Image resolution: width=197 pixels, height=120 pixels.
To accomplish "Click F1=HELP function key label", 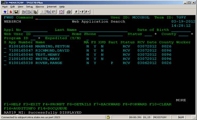I will 13,104.
